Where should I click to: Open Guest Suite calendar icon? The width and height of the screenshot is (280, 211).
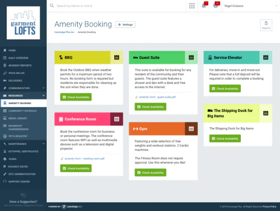point(191,58)
